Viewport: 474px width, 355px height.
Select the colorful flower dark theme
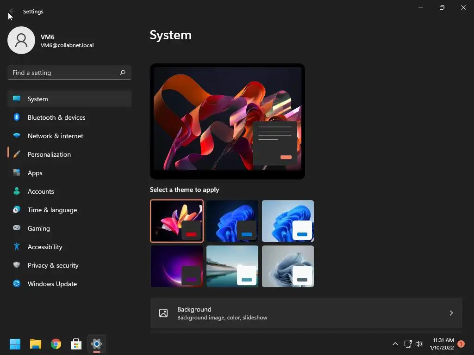point(177,221)
